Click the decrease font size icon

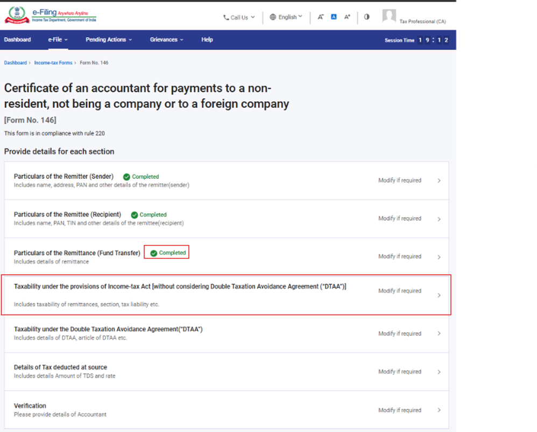(321, 17)
